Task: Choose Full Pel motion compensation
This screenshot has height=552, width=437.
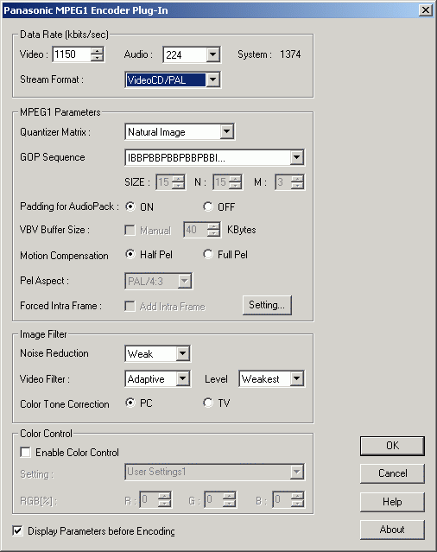Action: click(208, 254)
